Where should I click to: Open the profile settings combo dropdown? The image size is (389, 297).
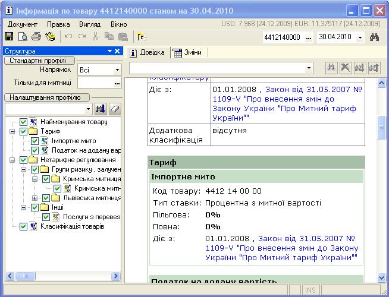tap(88, 109)
